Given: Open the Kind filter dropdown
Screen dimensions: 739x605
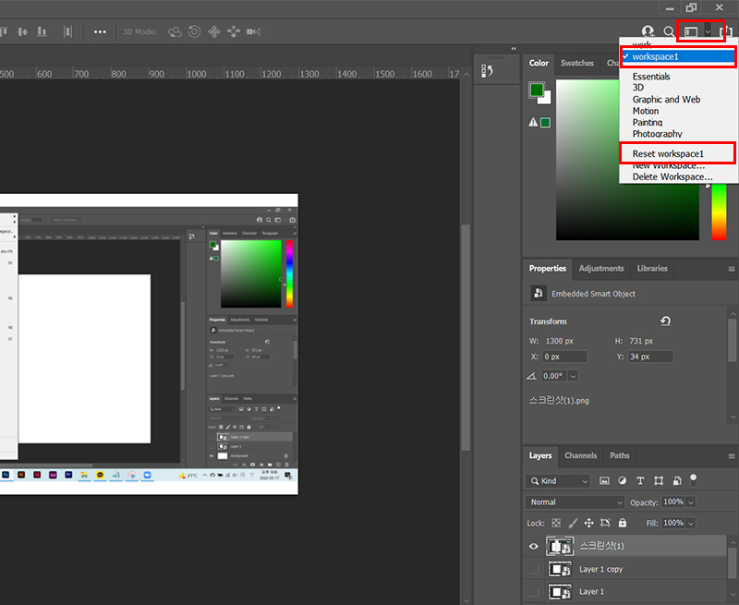Looking at the screenshot, I should (x=558, y=481).
